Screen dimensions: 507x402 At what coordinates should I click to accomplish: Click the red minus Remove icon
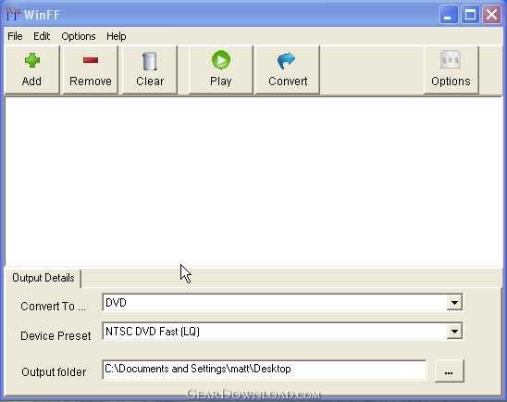tap(91, 60)
